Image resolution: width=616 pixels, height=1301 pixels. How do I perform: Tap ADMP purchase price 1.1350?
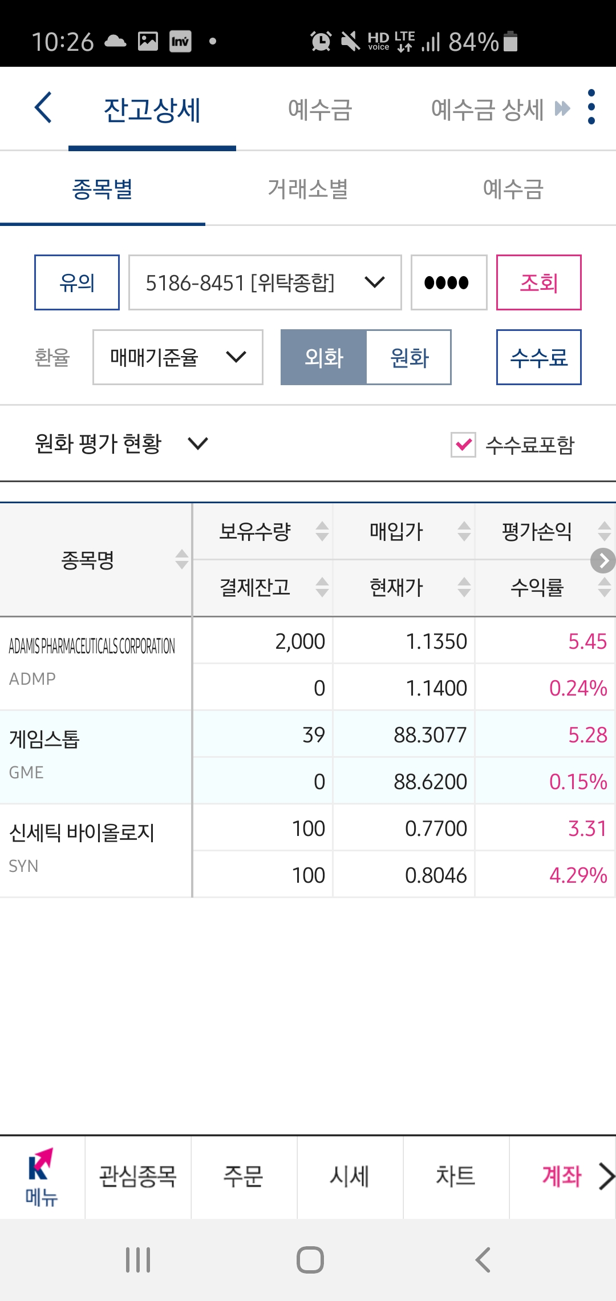click(436, 641)
